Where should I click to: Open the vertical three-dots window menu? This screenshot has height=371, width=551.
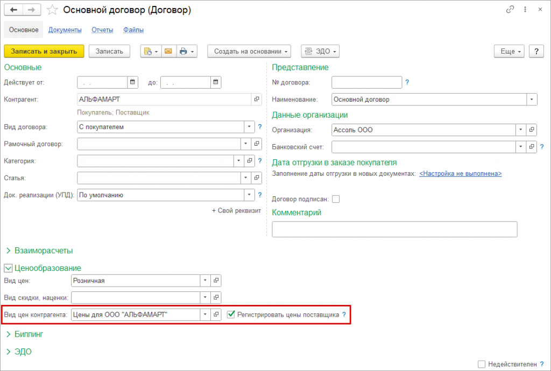click(525, 10)
